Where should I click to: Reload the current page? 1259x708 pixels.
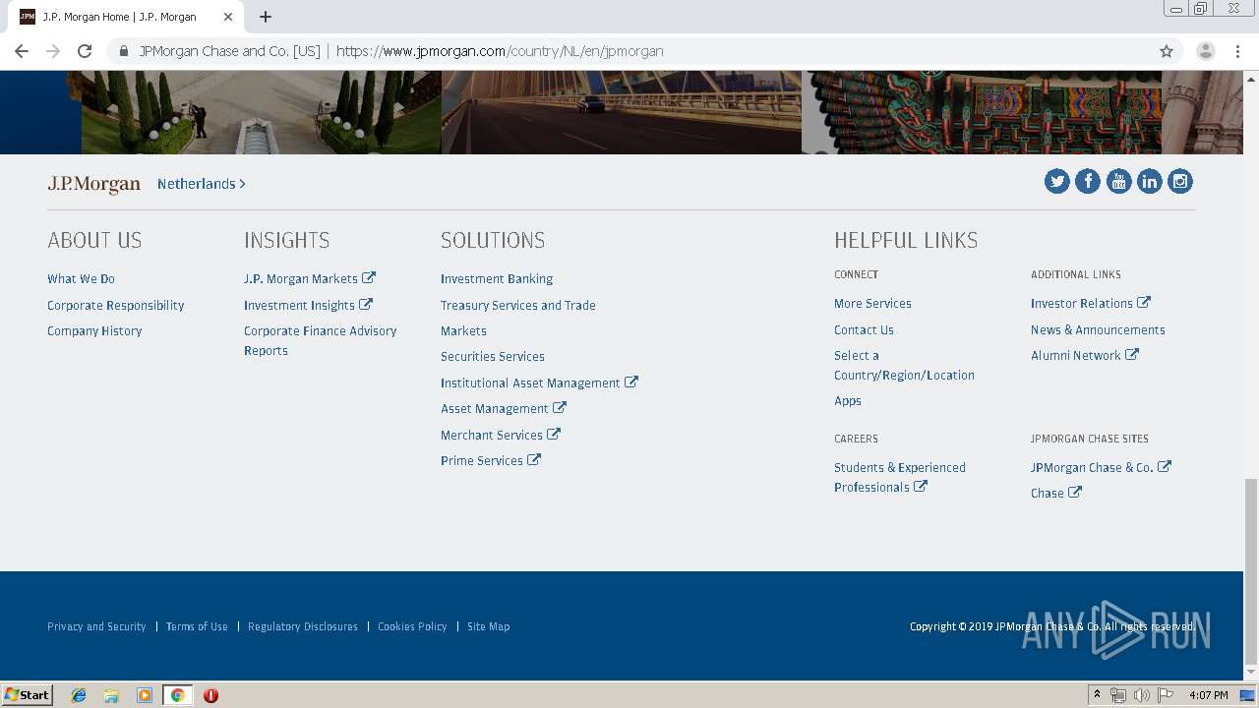click(85, 51)
